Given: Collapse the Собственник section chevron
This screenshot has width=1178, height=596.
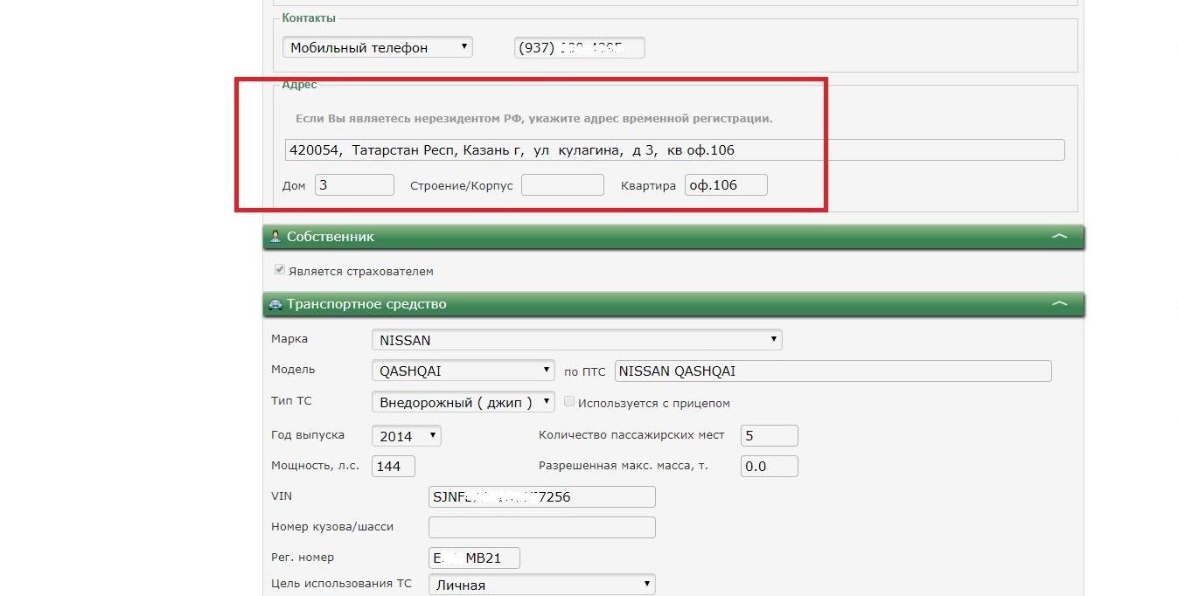Looking at the screenshot, I should point(1059,237).
